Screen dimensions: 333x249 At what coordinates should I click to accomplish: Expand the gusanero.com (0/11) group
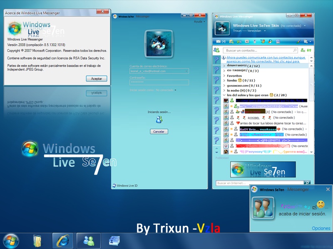coord(224,85)
